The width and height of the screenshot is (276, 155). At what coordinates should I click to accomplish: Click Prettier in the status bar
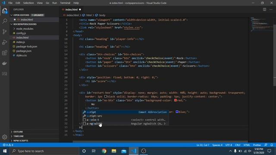click(x=257, y=145)
